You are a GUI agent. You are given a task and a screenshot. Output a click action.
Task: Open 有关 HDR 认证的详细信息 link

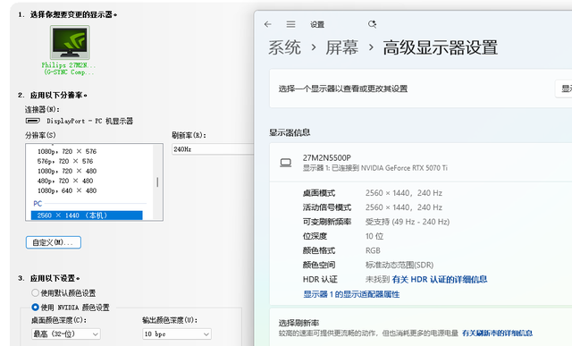click(x=440, y=279)
